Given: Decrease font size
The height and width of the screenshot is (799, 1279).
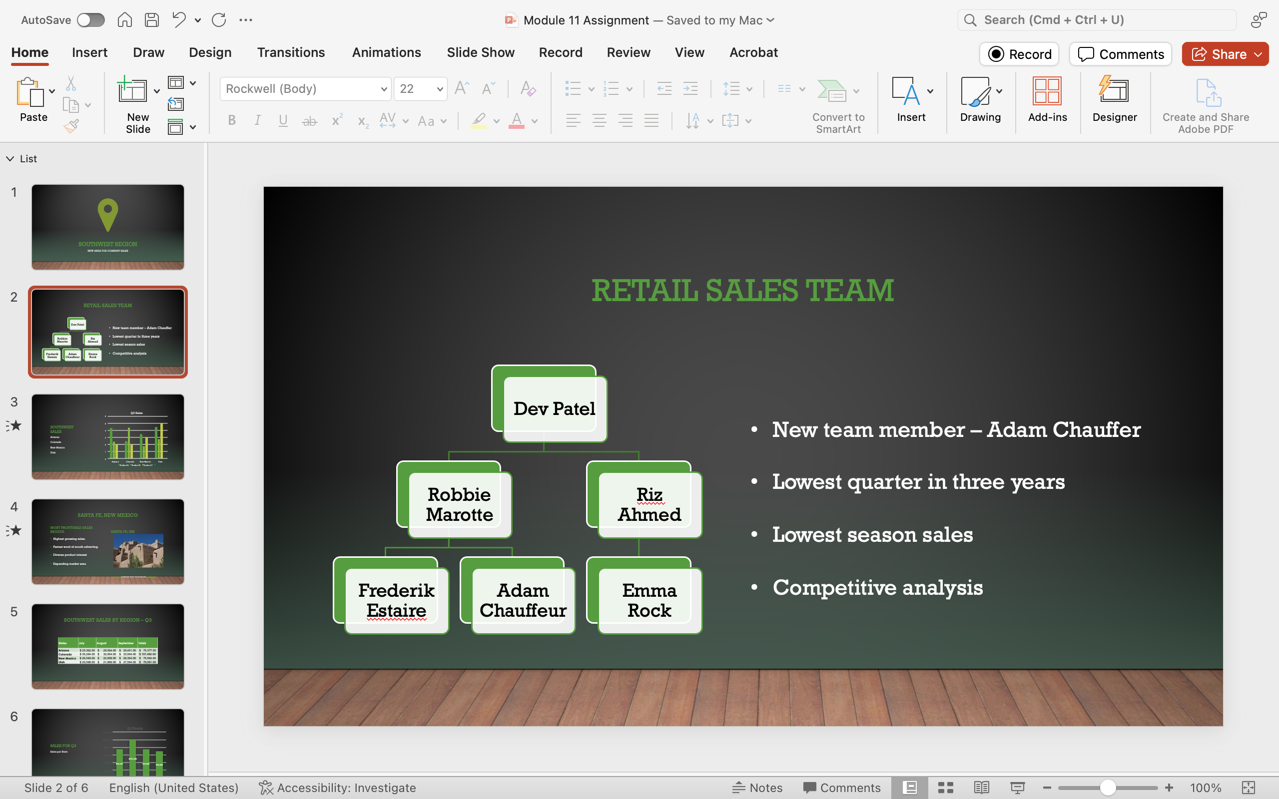Looking at the screenshot, I should pyautogui.click(x=489, y=88).
